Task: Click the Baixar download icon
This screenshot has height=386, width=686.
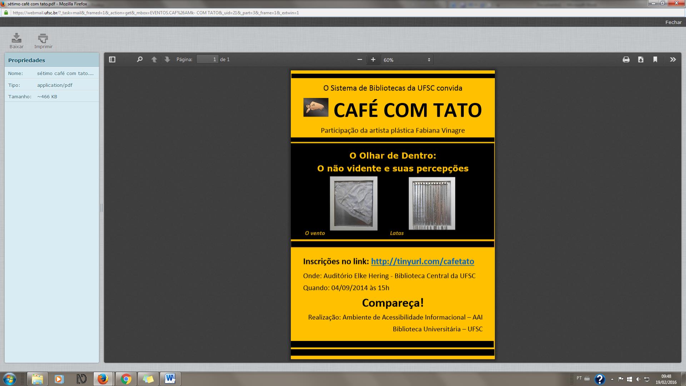Action: coord(16,38)
